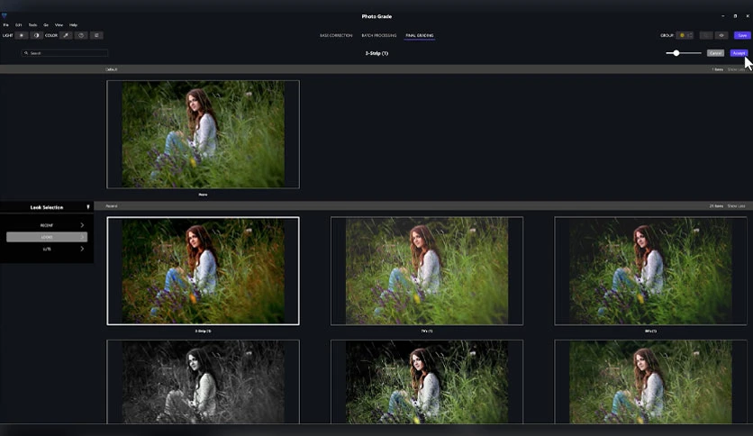This screenshot has height=436, width=753.
Task: Click the pin icon on the Look Selection panel
Action: (88, 207)
